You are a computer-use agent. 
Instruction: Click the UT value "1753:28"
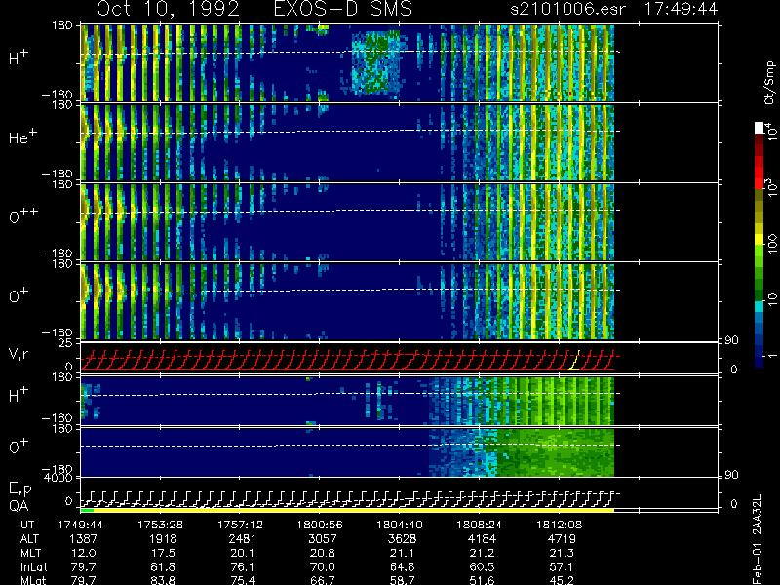(x=163, y=525)
